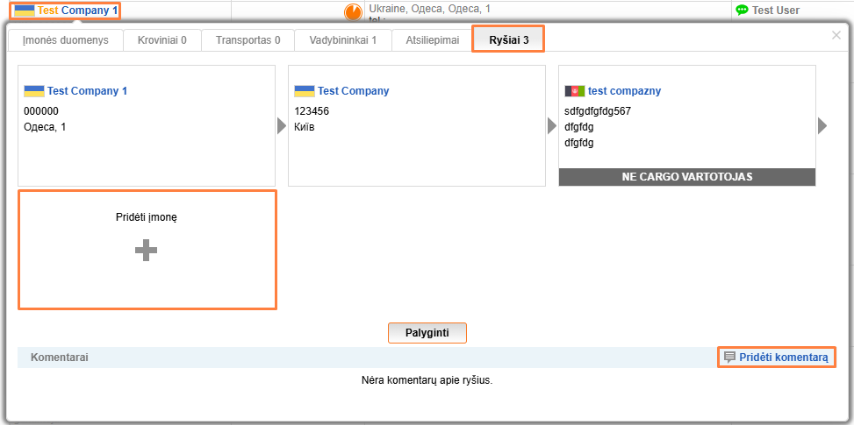Image resolution: width=854 pixels, height=425 pixels.
Task: Switch to the Kroviniai 0 tab
Action: coord(161,40)
